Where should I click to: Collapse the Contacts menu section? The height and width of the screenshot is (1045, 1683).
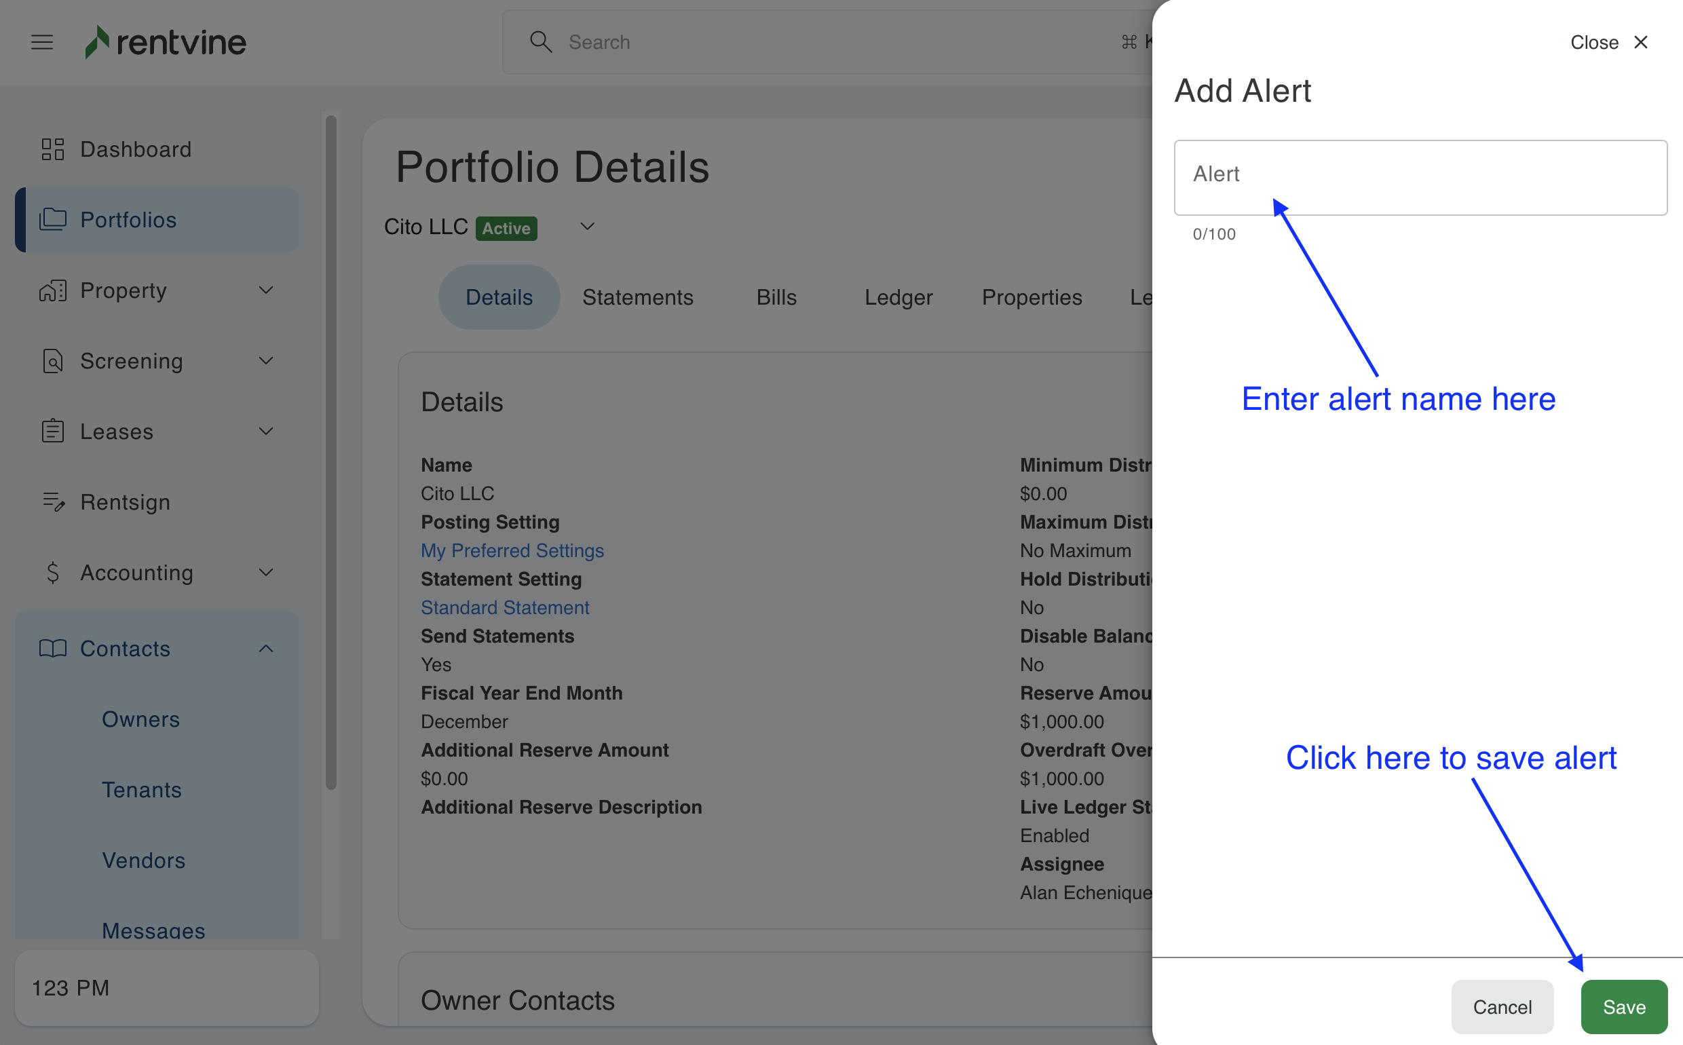266,648
